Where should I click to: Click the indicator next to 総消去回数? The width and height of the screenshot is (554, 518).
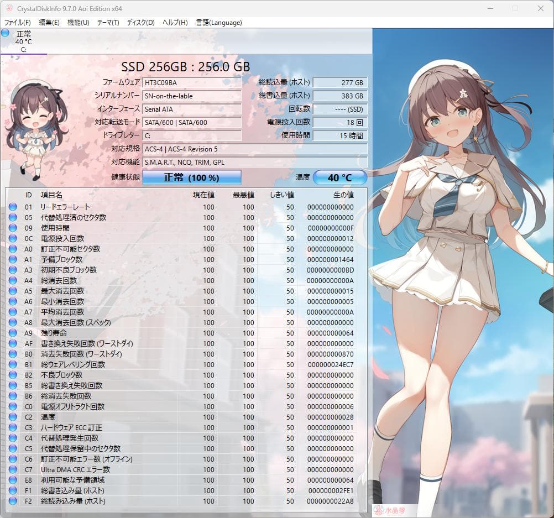12,280
